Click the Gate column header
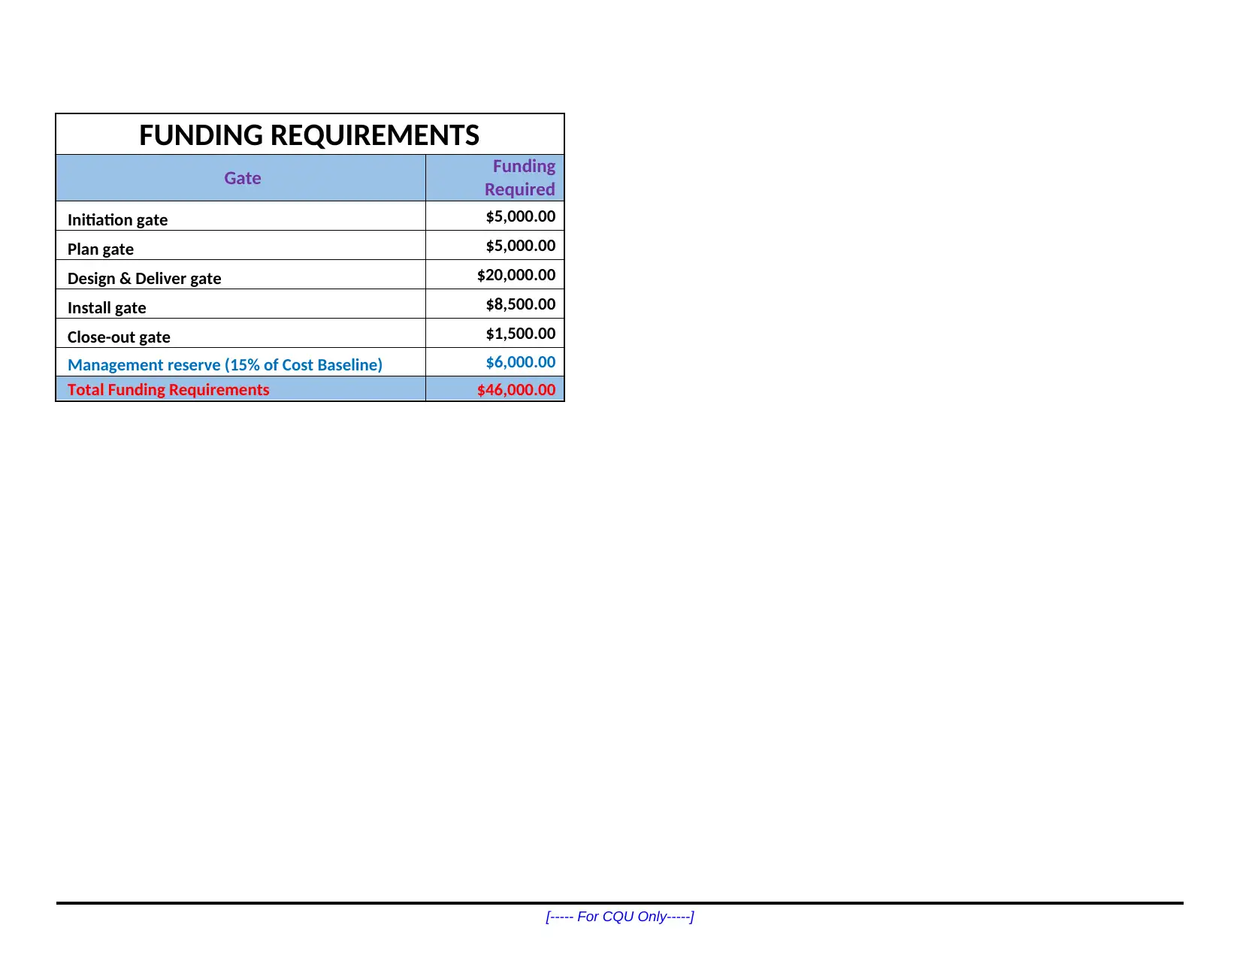 [x=242, y=178]
